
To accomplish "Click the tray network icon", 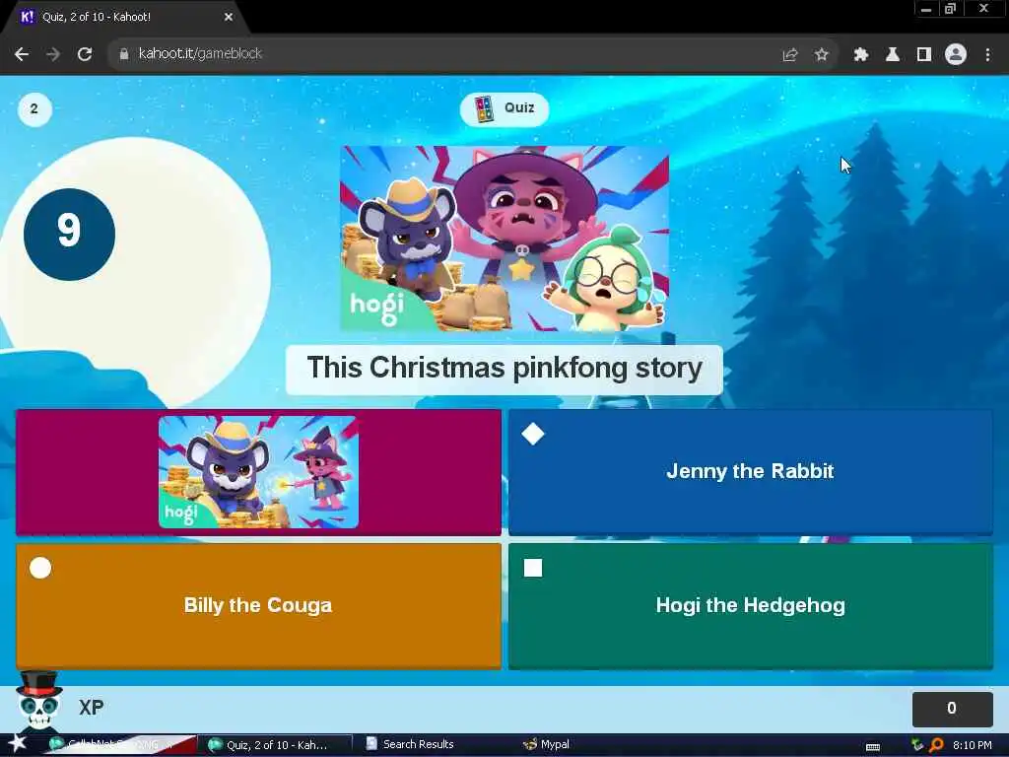I will [917, 745].
